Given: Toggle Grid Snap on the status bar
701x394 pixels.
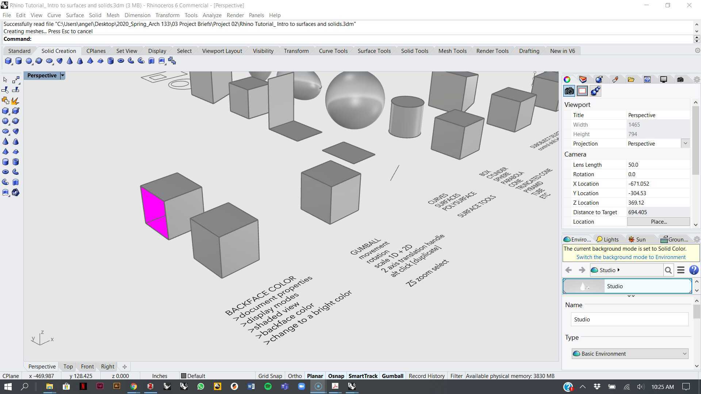Looking at the screenshot, I should pos(270,376).
